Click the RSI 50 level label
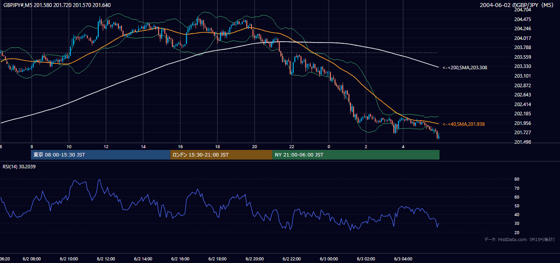Viewport: 560px width, 263px height. click(x=517, y=206)
